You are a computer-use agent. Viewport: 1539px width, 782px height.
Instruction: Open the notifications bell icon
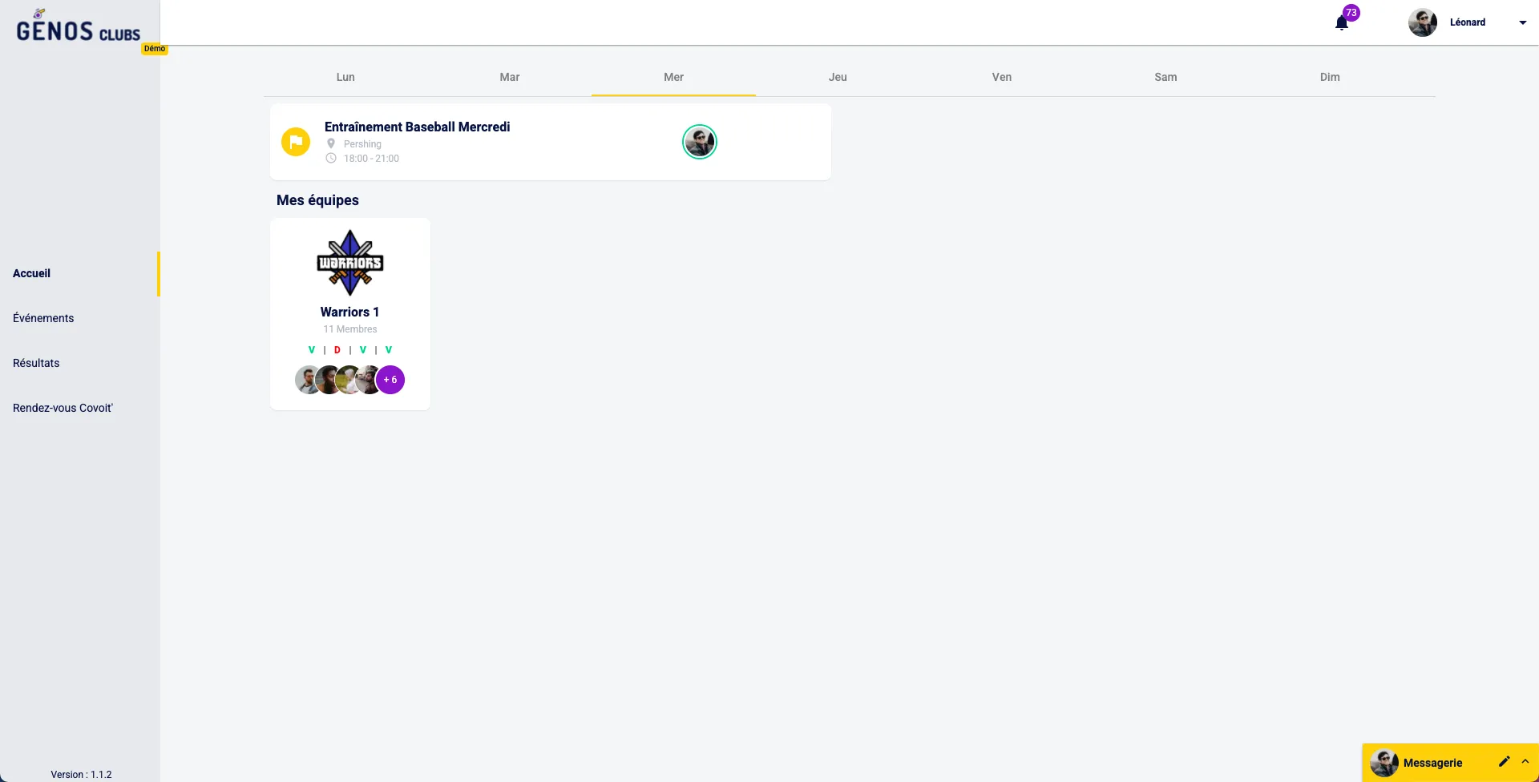(1342, 22)
